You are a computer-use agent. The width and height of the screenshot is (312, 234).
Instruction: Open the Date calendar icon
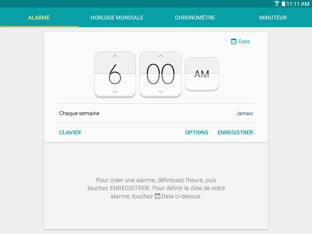tap(234, 41)
